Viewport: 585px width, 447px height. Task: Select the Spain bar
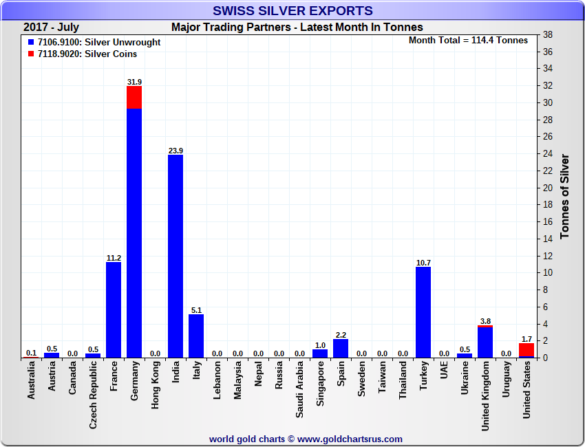pos(341,348)
